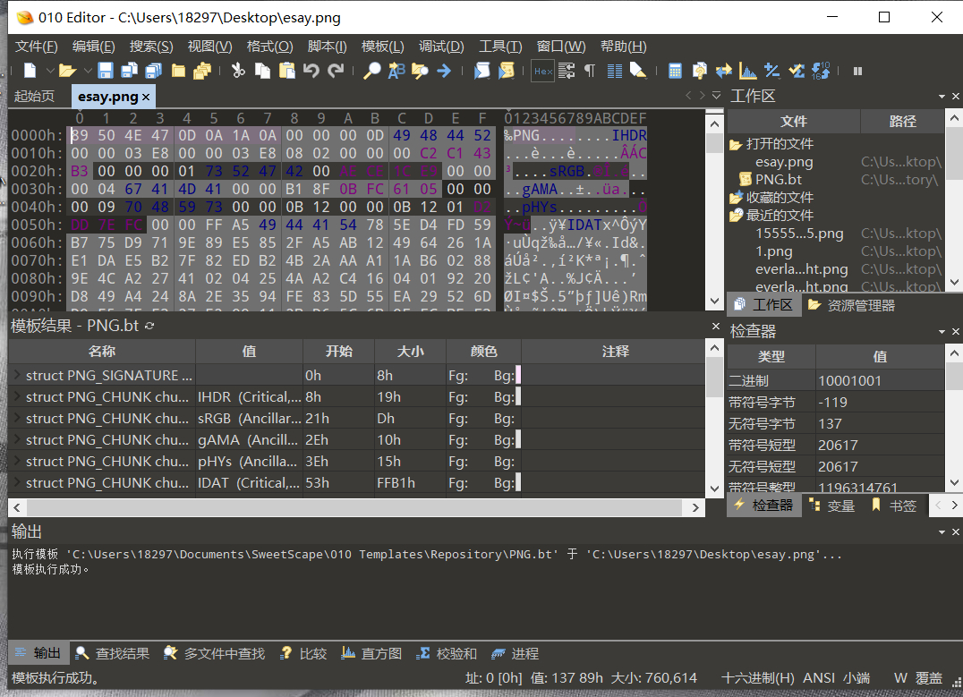Open the histogram chart tool
The height and width of the screenshot is (697, 963).
click(747, 71)
